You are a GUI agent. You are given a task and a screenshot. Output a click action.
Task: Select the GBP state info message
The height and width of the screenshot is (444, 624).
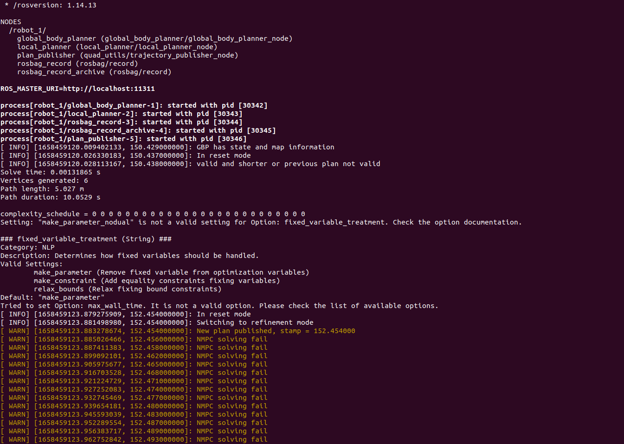point(167,147)
